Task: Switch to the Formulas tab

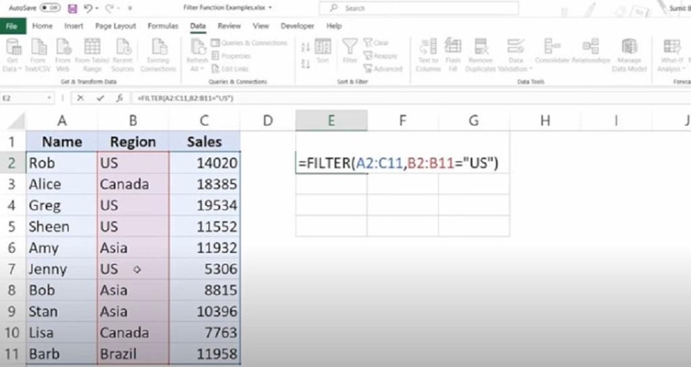Action: (163, 26)
